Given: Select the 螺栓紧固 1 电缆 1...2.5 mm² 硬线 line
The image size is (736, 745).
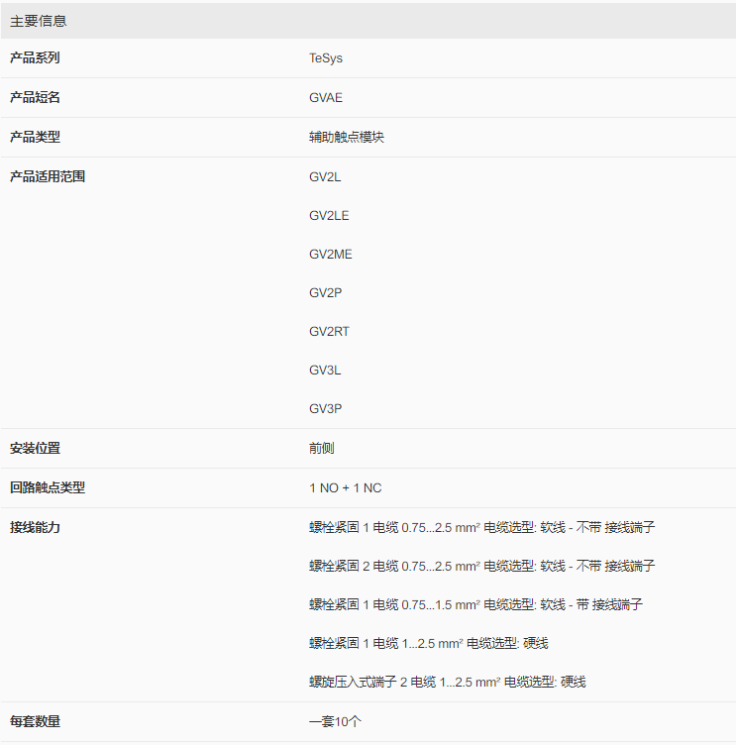Looking at the screenshot, I should 429,643.
